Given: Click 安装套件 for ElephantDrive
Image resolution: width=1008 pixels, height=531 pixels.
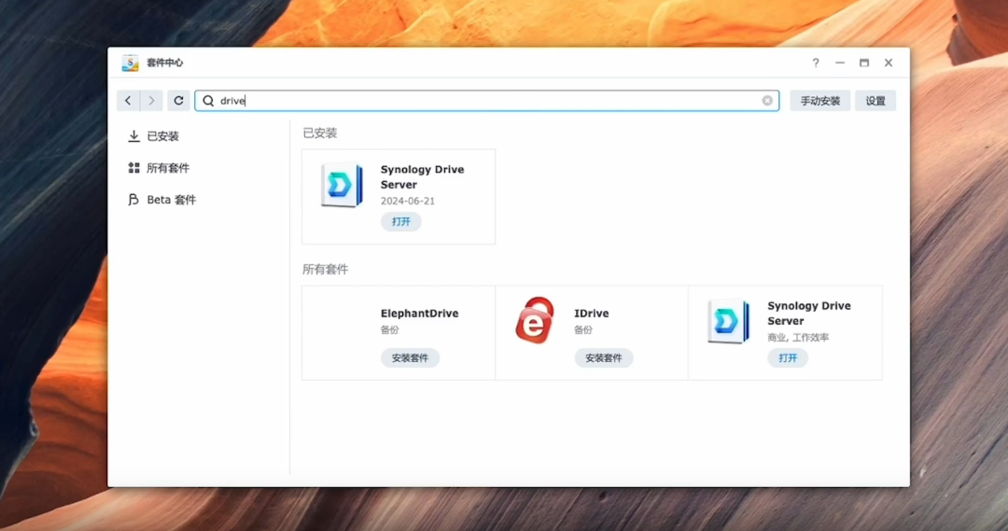Looking at the screenshot, I should (410, 357).
